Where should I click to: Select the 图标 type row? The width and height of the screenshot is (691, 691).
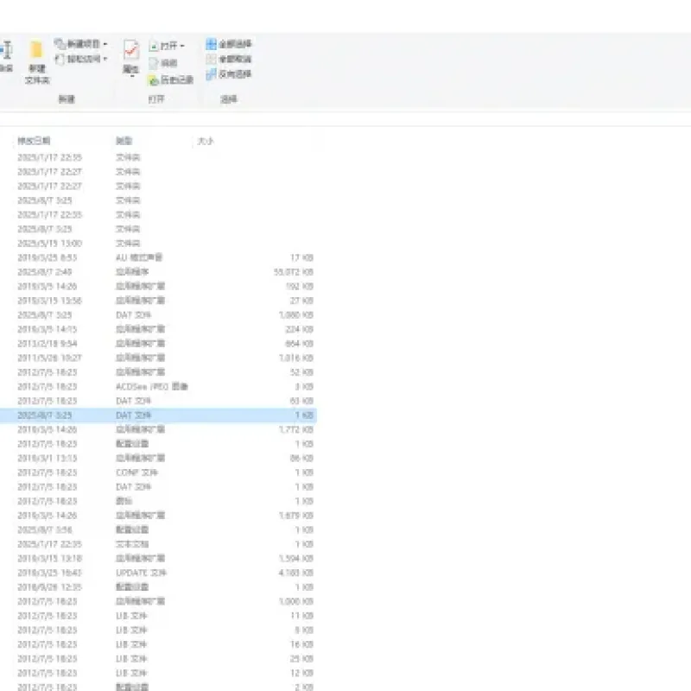click(x=158, y=501)
